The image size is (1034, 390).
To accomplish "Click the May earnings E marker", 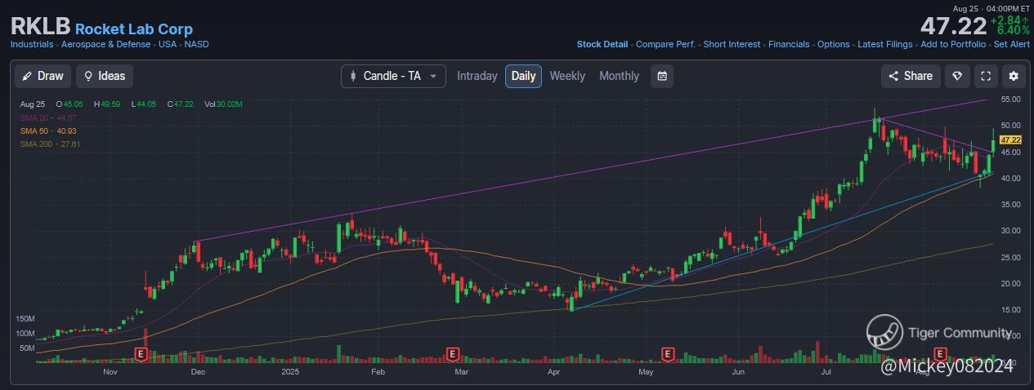I will coord(668,354).
